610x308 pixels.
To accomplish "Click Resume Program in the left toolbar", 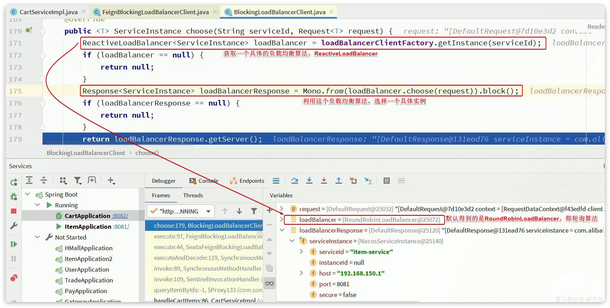I will point(14,244).
